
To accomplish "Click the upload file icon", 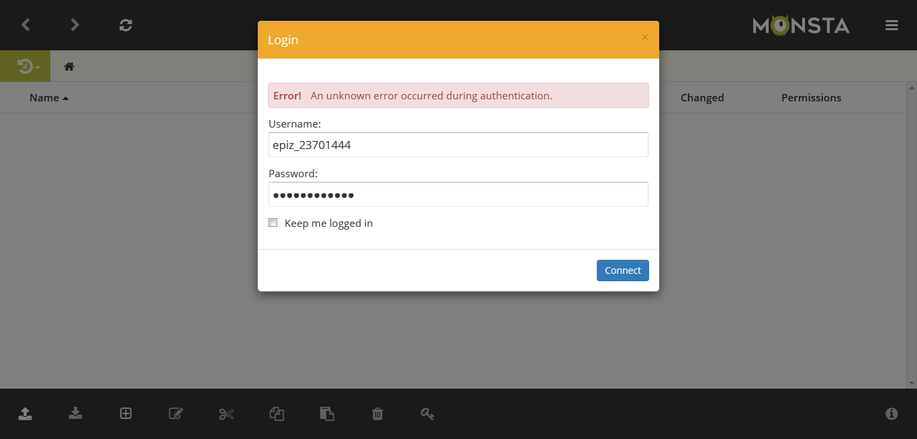I will pyautogui.click(x=25, y=413).
